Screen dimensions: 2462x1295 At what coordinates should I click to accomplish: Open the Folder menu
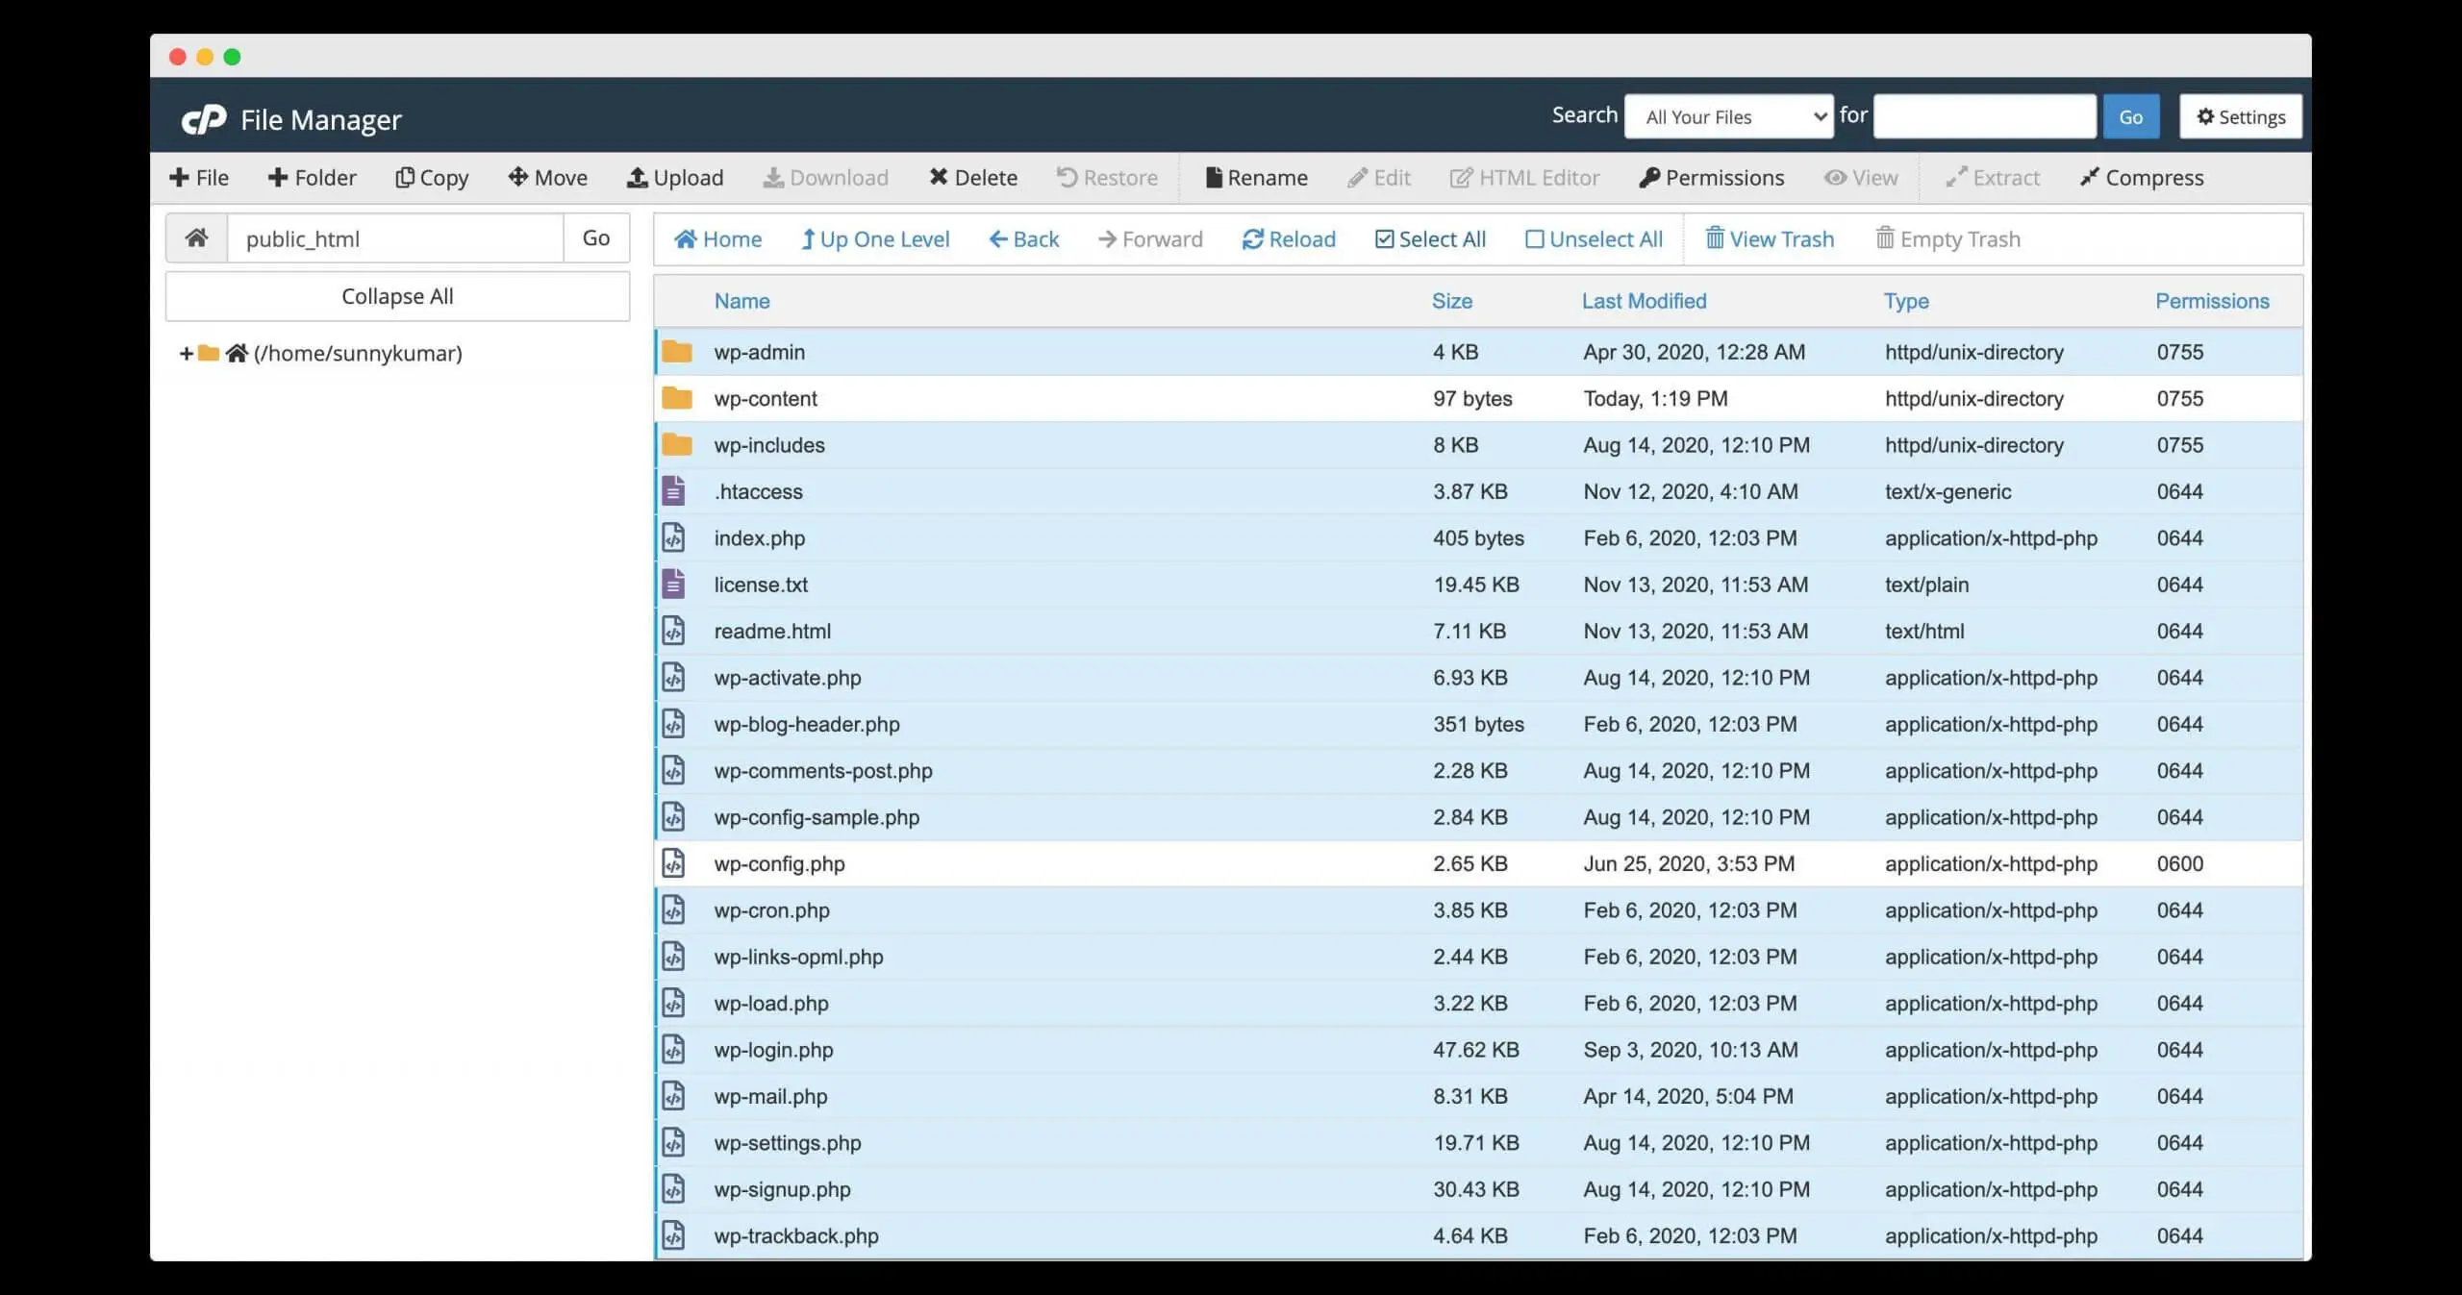(312, 177)
